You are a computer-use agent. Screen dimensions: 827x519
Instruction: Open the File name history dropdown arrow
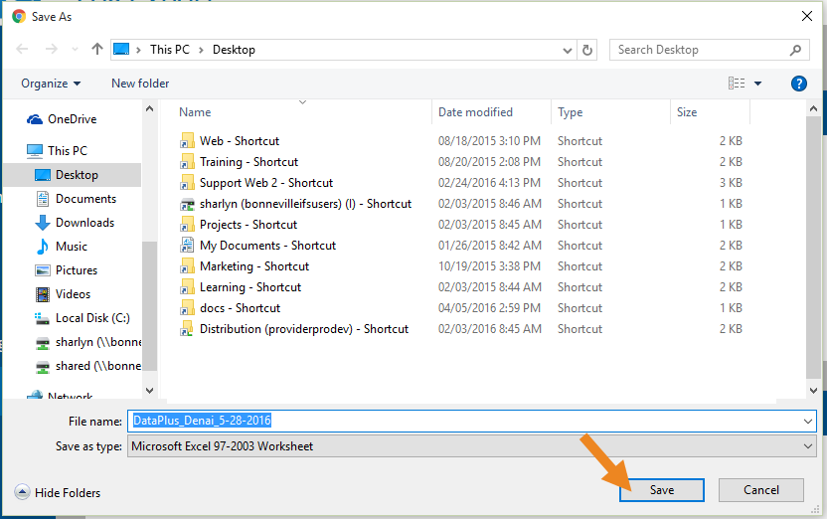[x=807, y=421]
